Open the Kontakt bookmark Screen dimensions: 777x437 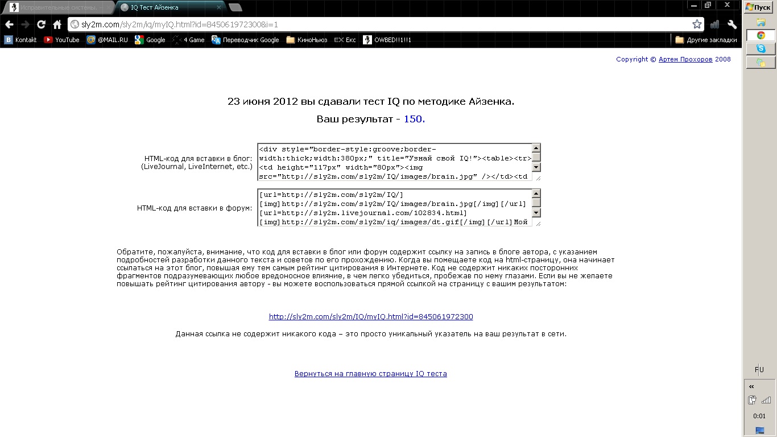click(20, 40)
